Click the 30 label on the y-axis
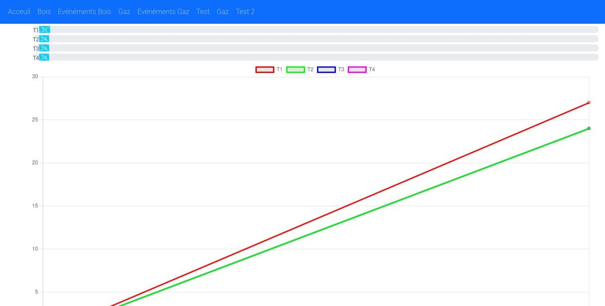Image resolution: width=605 pixels, height=306 pixels. (35, 77)
